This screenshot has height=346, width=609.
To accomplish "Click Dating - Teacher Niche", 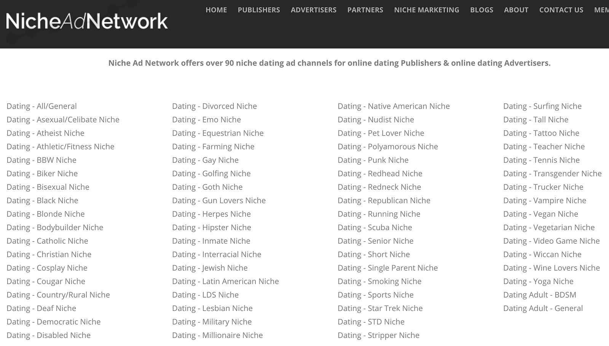I will click(x=544, y=147).
